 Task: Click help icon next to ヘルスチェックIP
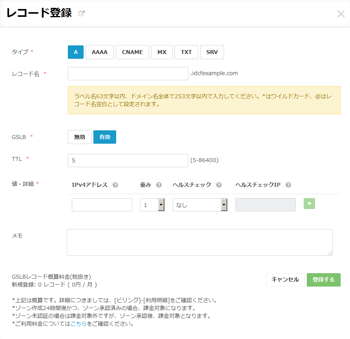coord(288,185)
